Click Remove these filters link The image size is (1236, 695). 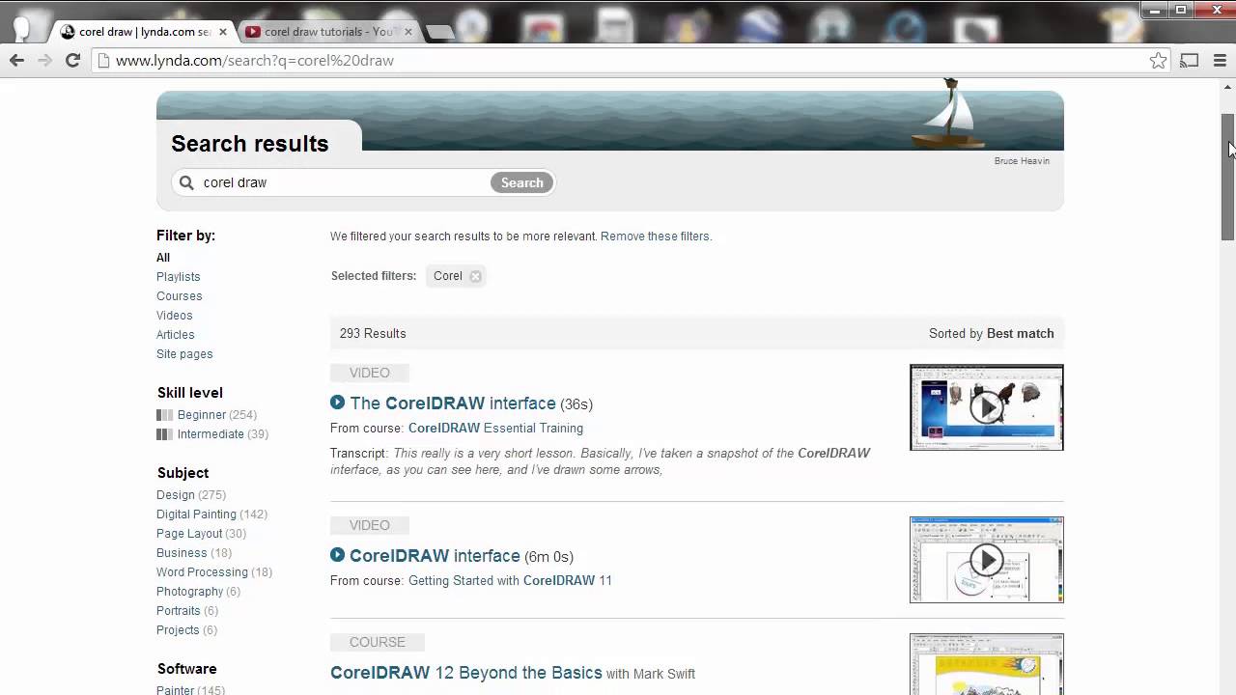pyautogui.click(x=656, y=236)
